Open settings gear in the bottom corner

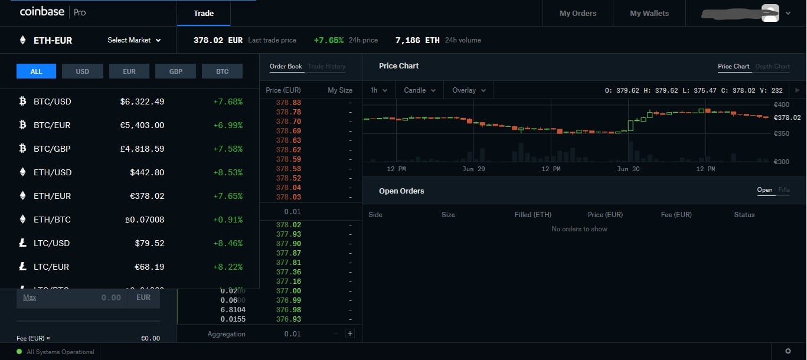click(x=788, y=351)
